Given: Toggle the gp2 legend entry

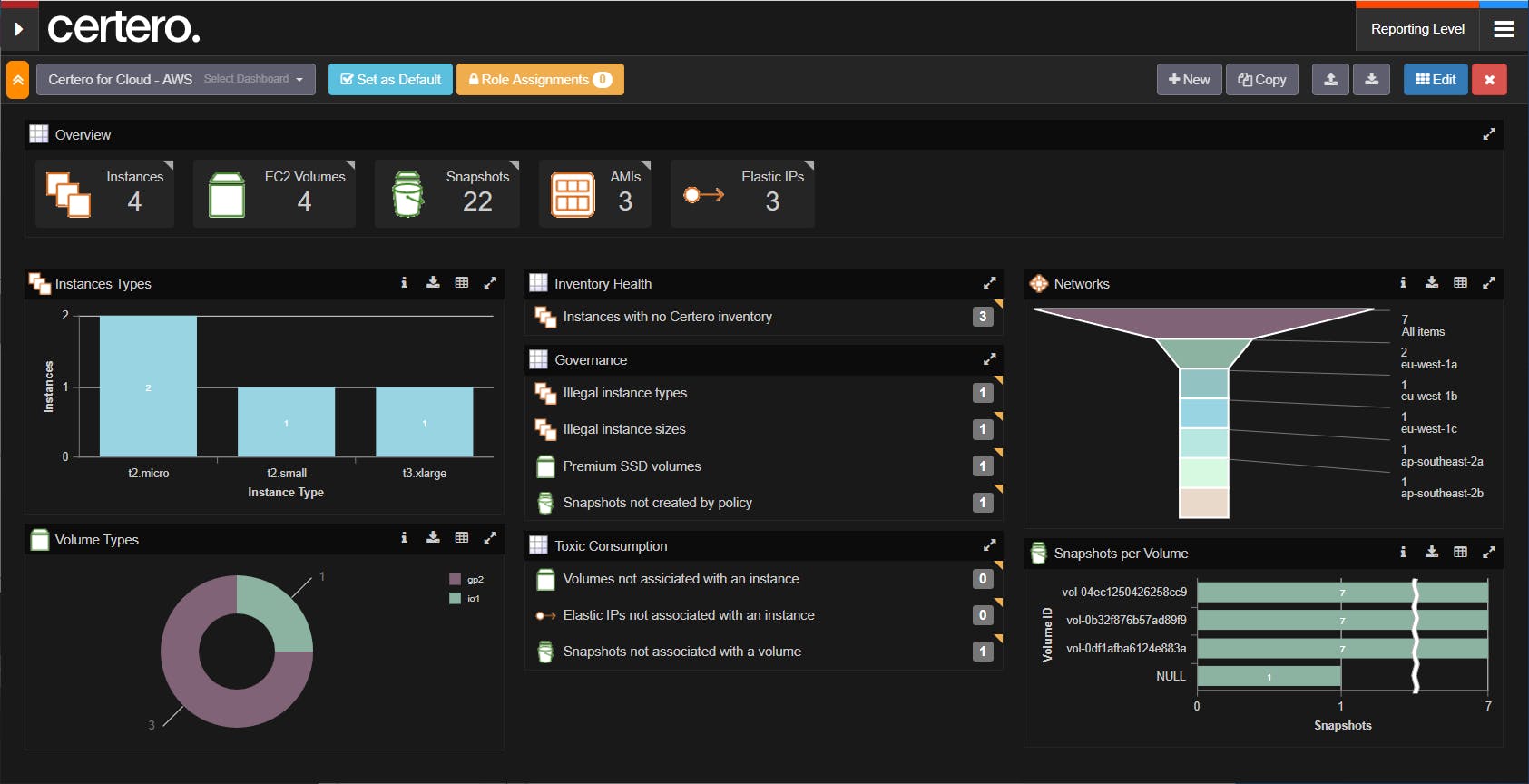Looking at the screenshot, I should pos(466,579).
